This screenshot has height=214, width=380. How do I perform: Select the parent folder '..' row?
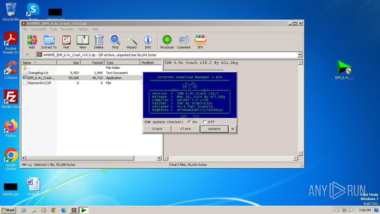click(91, 68)
